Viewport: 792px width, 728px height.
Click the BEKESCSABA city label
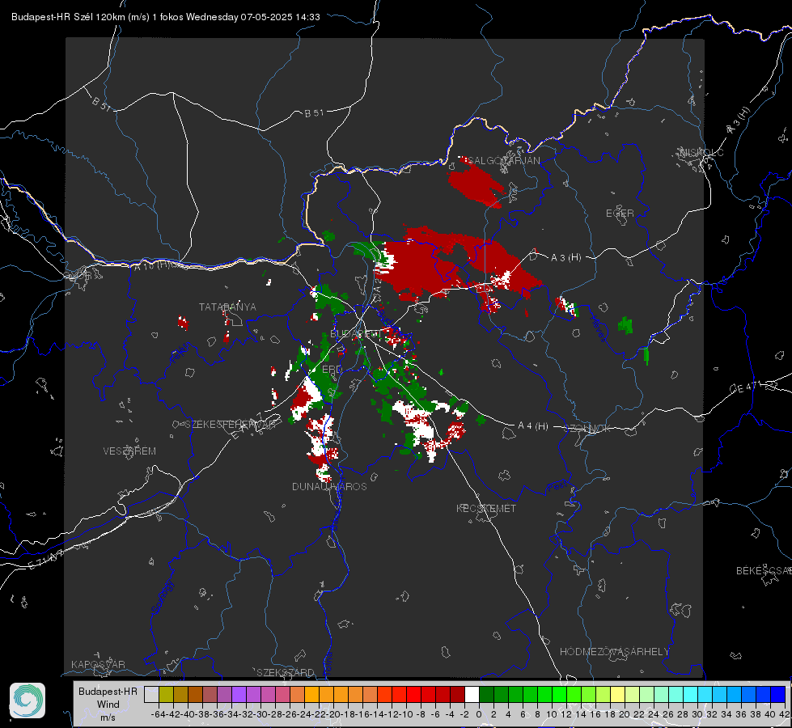pos(764,571)
